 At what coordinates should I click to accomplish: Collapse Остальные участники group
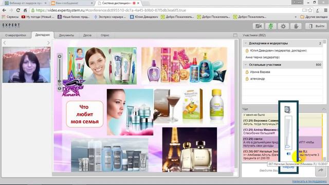[246, 65]
